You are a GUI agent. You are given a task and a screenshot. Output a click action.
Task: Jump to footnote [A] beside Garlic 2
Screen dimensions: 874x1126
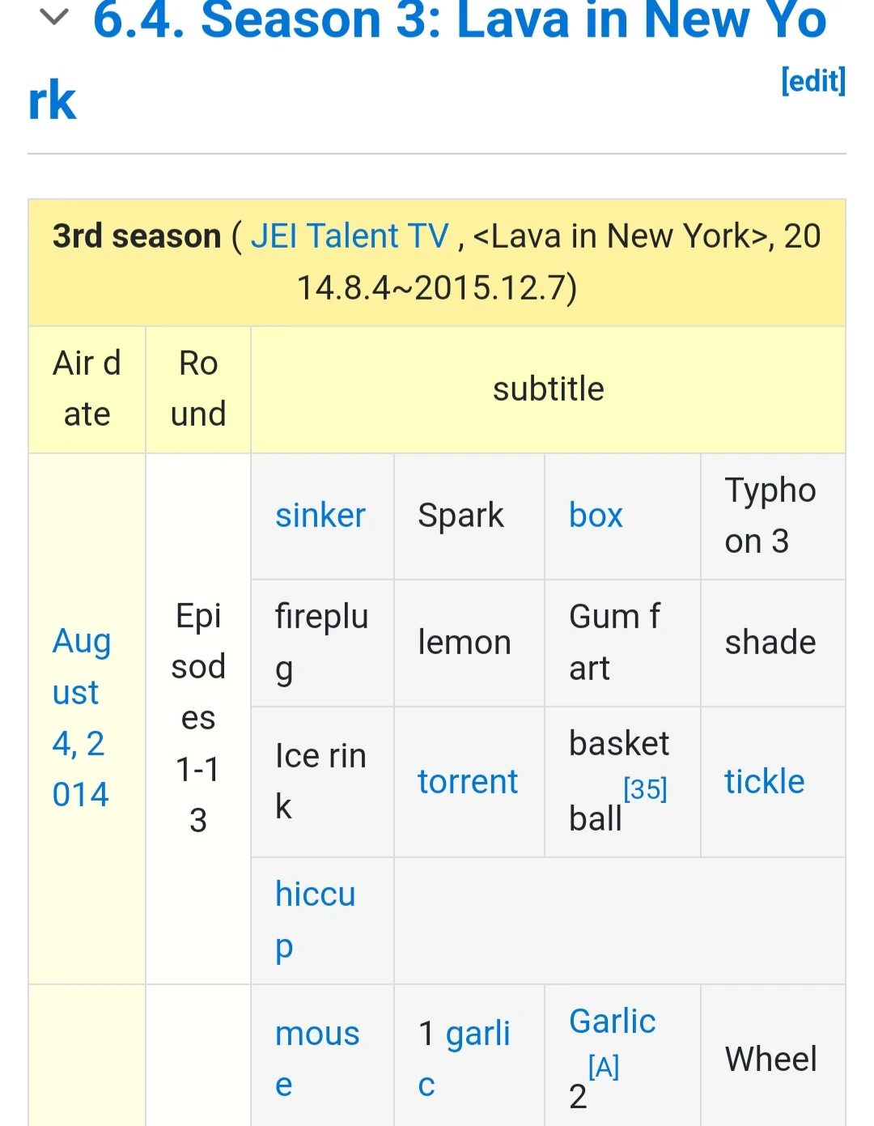point(604,1067)
